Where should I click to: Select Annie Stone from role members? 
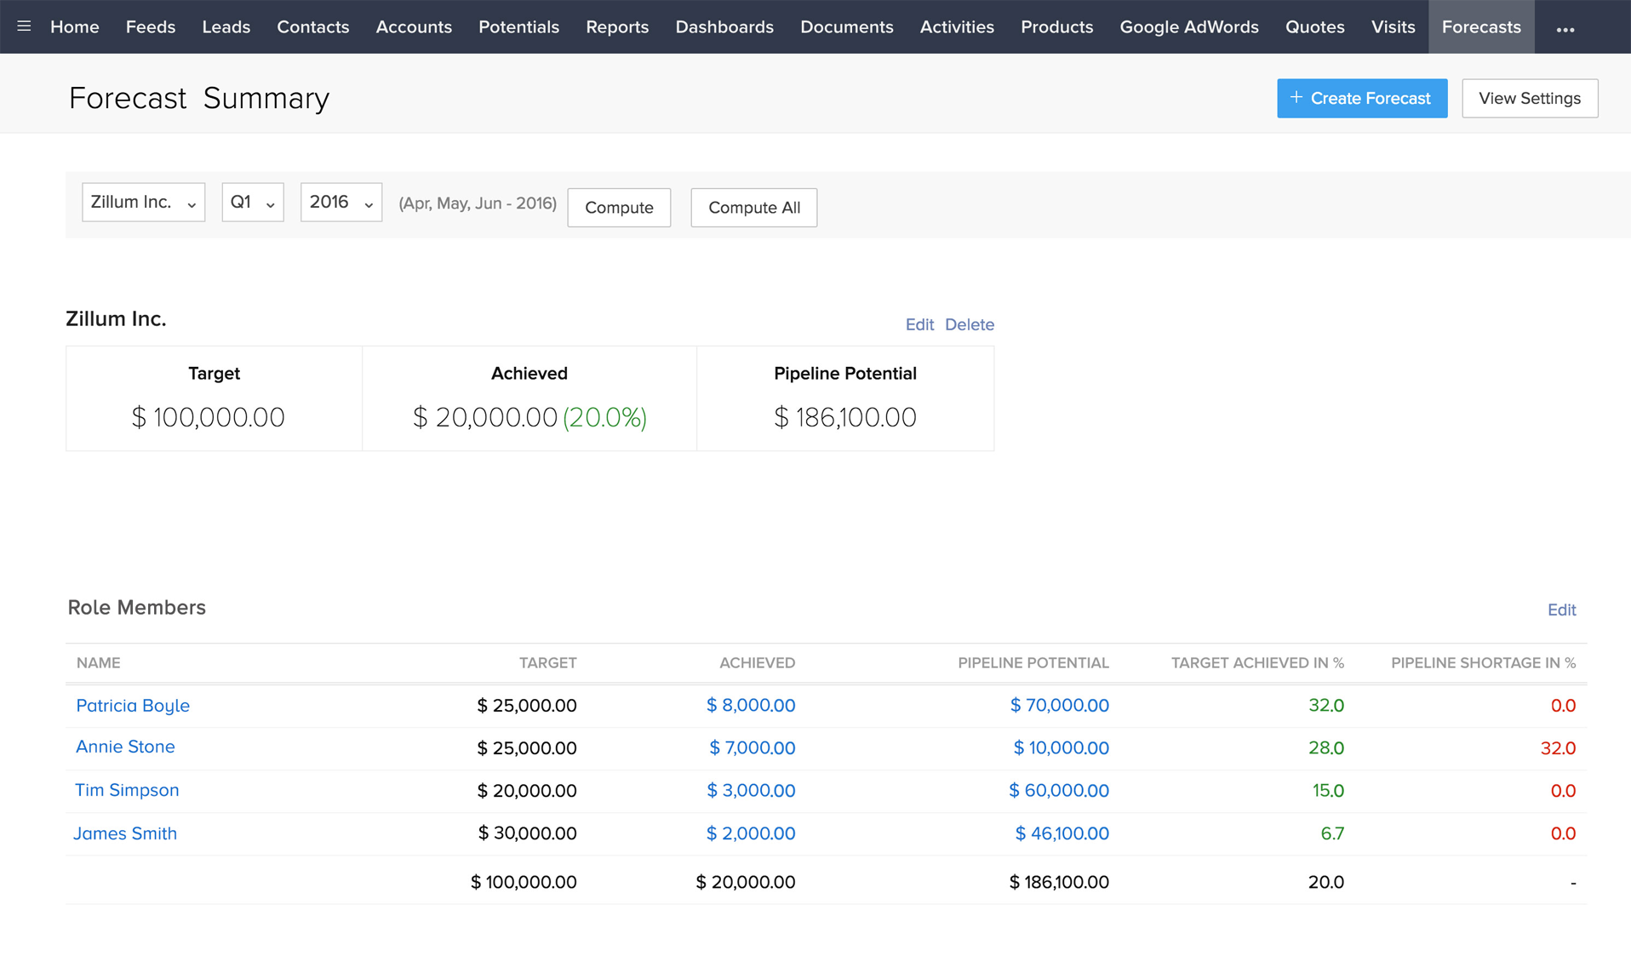(125, 747)
